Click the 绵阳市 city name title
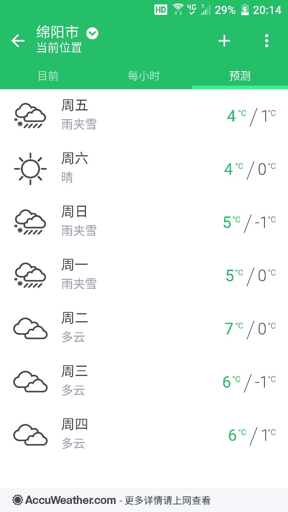 [x=58, y=32]
